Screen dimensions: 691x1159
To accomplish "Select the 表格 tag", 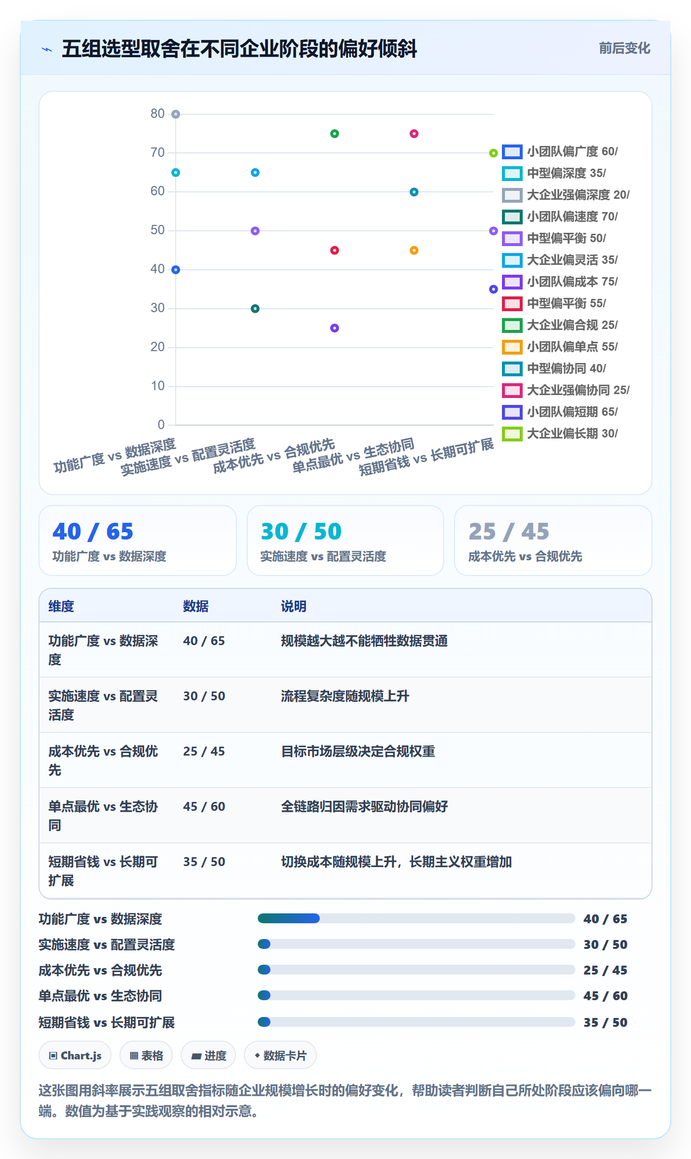I will point(146,1055).
